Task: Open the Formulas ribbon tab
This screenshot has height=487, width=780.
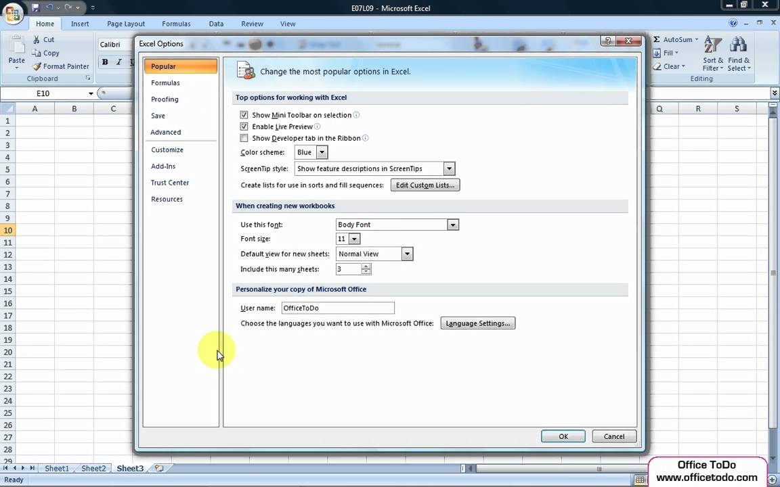Action: [176, 24]
